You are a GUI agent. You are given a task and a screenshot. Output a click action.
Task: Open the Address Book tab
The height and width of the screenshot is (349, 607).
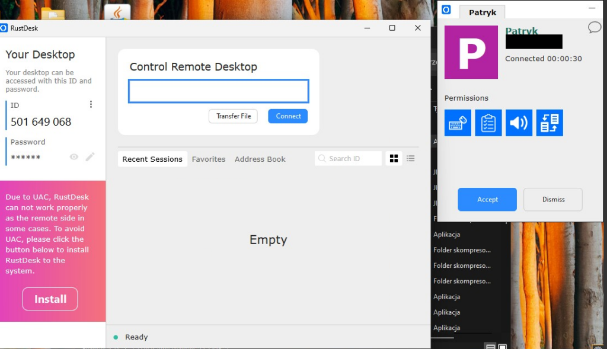[x=260, y=159]
